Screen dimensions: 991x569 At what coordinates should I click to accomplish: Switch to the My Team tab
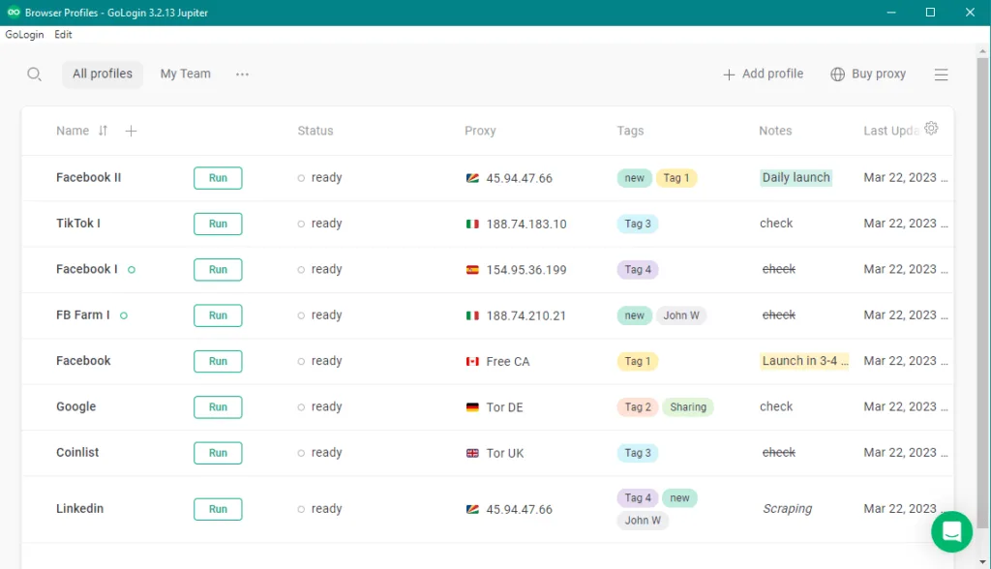click(x=185, y=74)
